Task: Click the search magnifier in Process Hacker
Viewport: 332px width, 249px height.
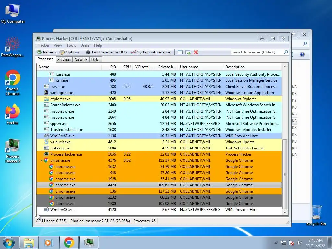Action: coord(286,52)
